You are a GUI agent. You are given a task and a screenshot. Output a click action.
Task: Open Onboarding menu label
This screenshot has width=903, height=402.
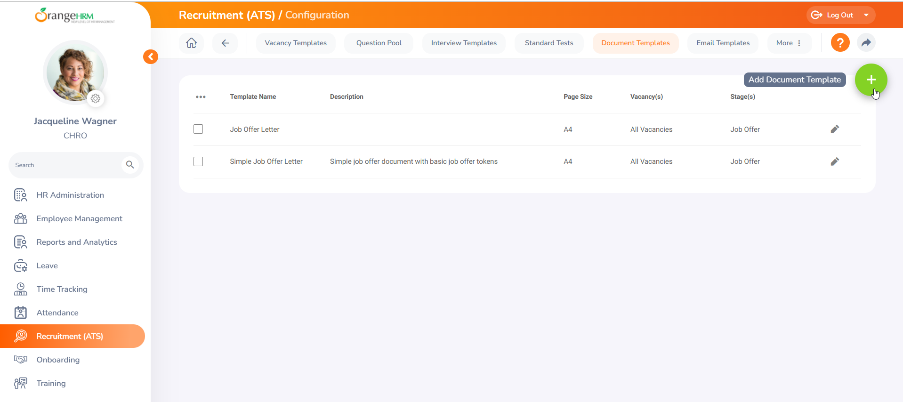[58, 360]
